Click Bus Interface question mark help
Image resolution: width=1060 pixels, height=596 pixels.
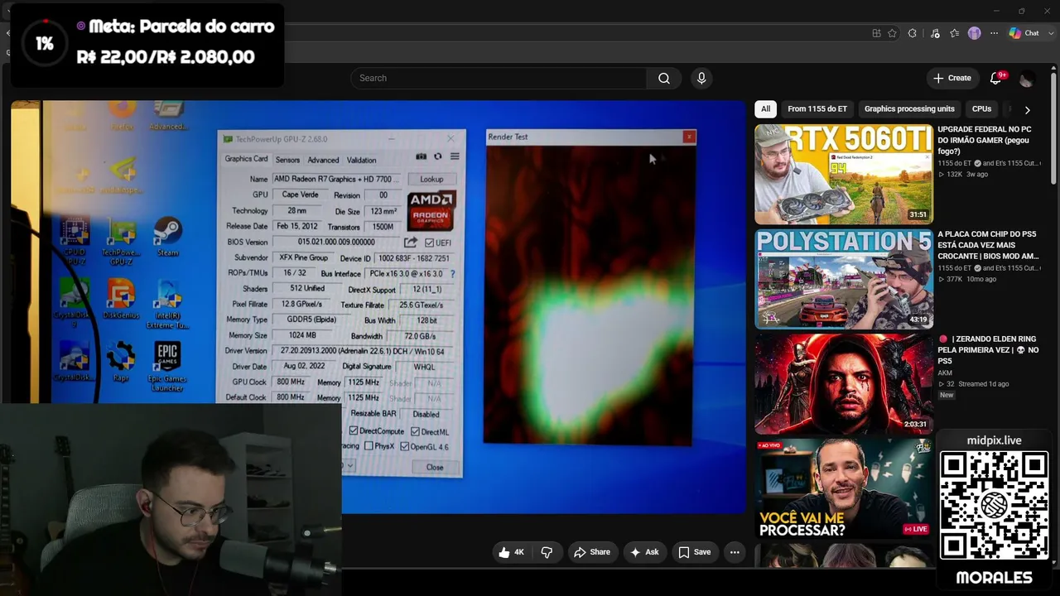pos(452,273)
